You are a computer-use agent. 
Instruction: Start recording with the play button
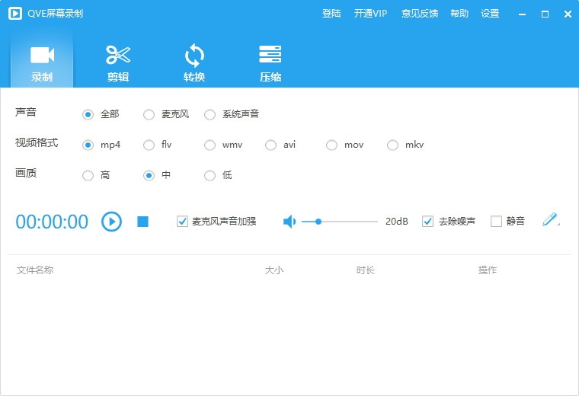[111, 222]
